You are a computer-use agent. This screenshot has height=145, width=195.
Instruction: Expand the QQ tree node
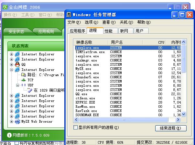coord(11,64)
